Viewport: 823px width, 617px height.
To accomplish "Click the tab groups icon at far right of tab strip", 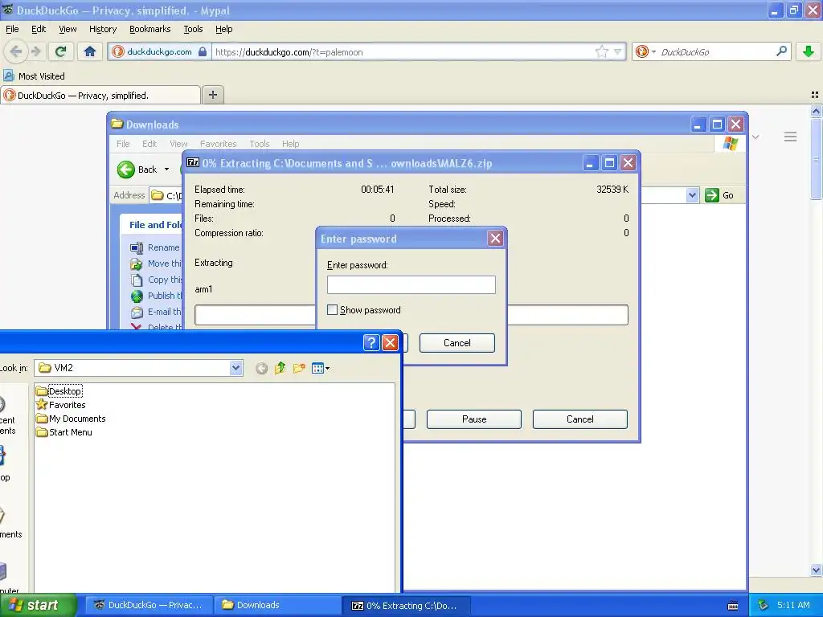I will 815,95.
